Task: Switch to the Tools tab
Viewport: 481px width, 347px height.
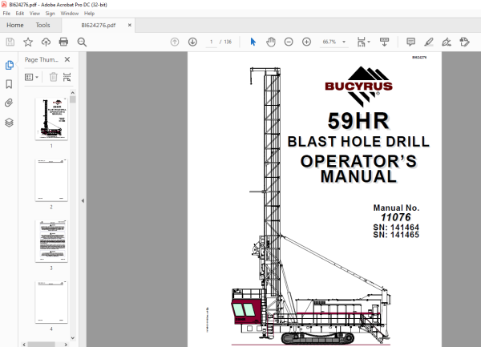Action: tap(42, 25)
